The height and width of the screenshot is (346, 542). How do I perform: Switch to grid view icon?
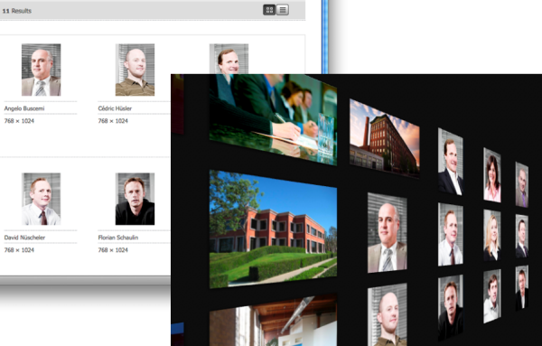click(x=269, y=10)
